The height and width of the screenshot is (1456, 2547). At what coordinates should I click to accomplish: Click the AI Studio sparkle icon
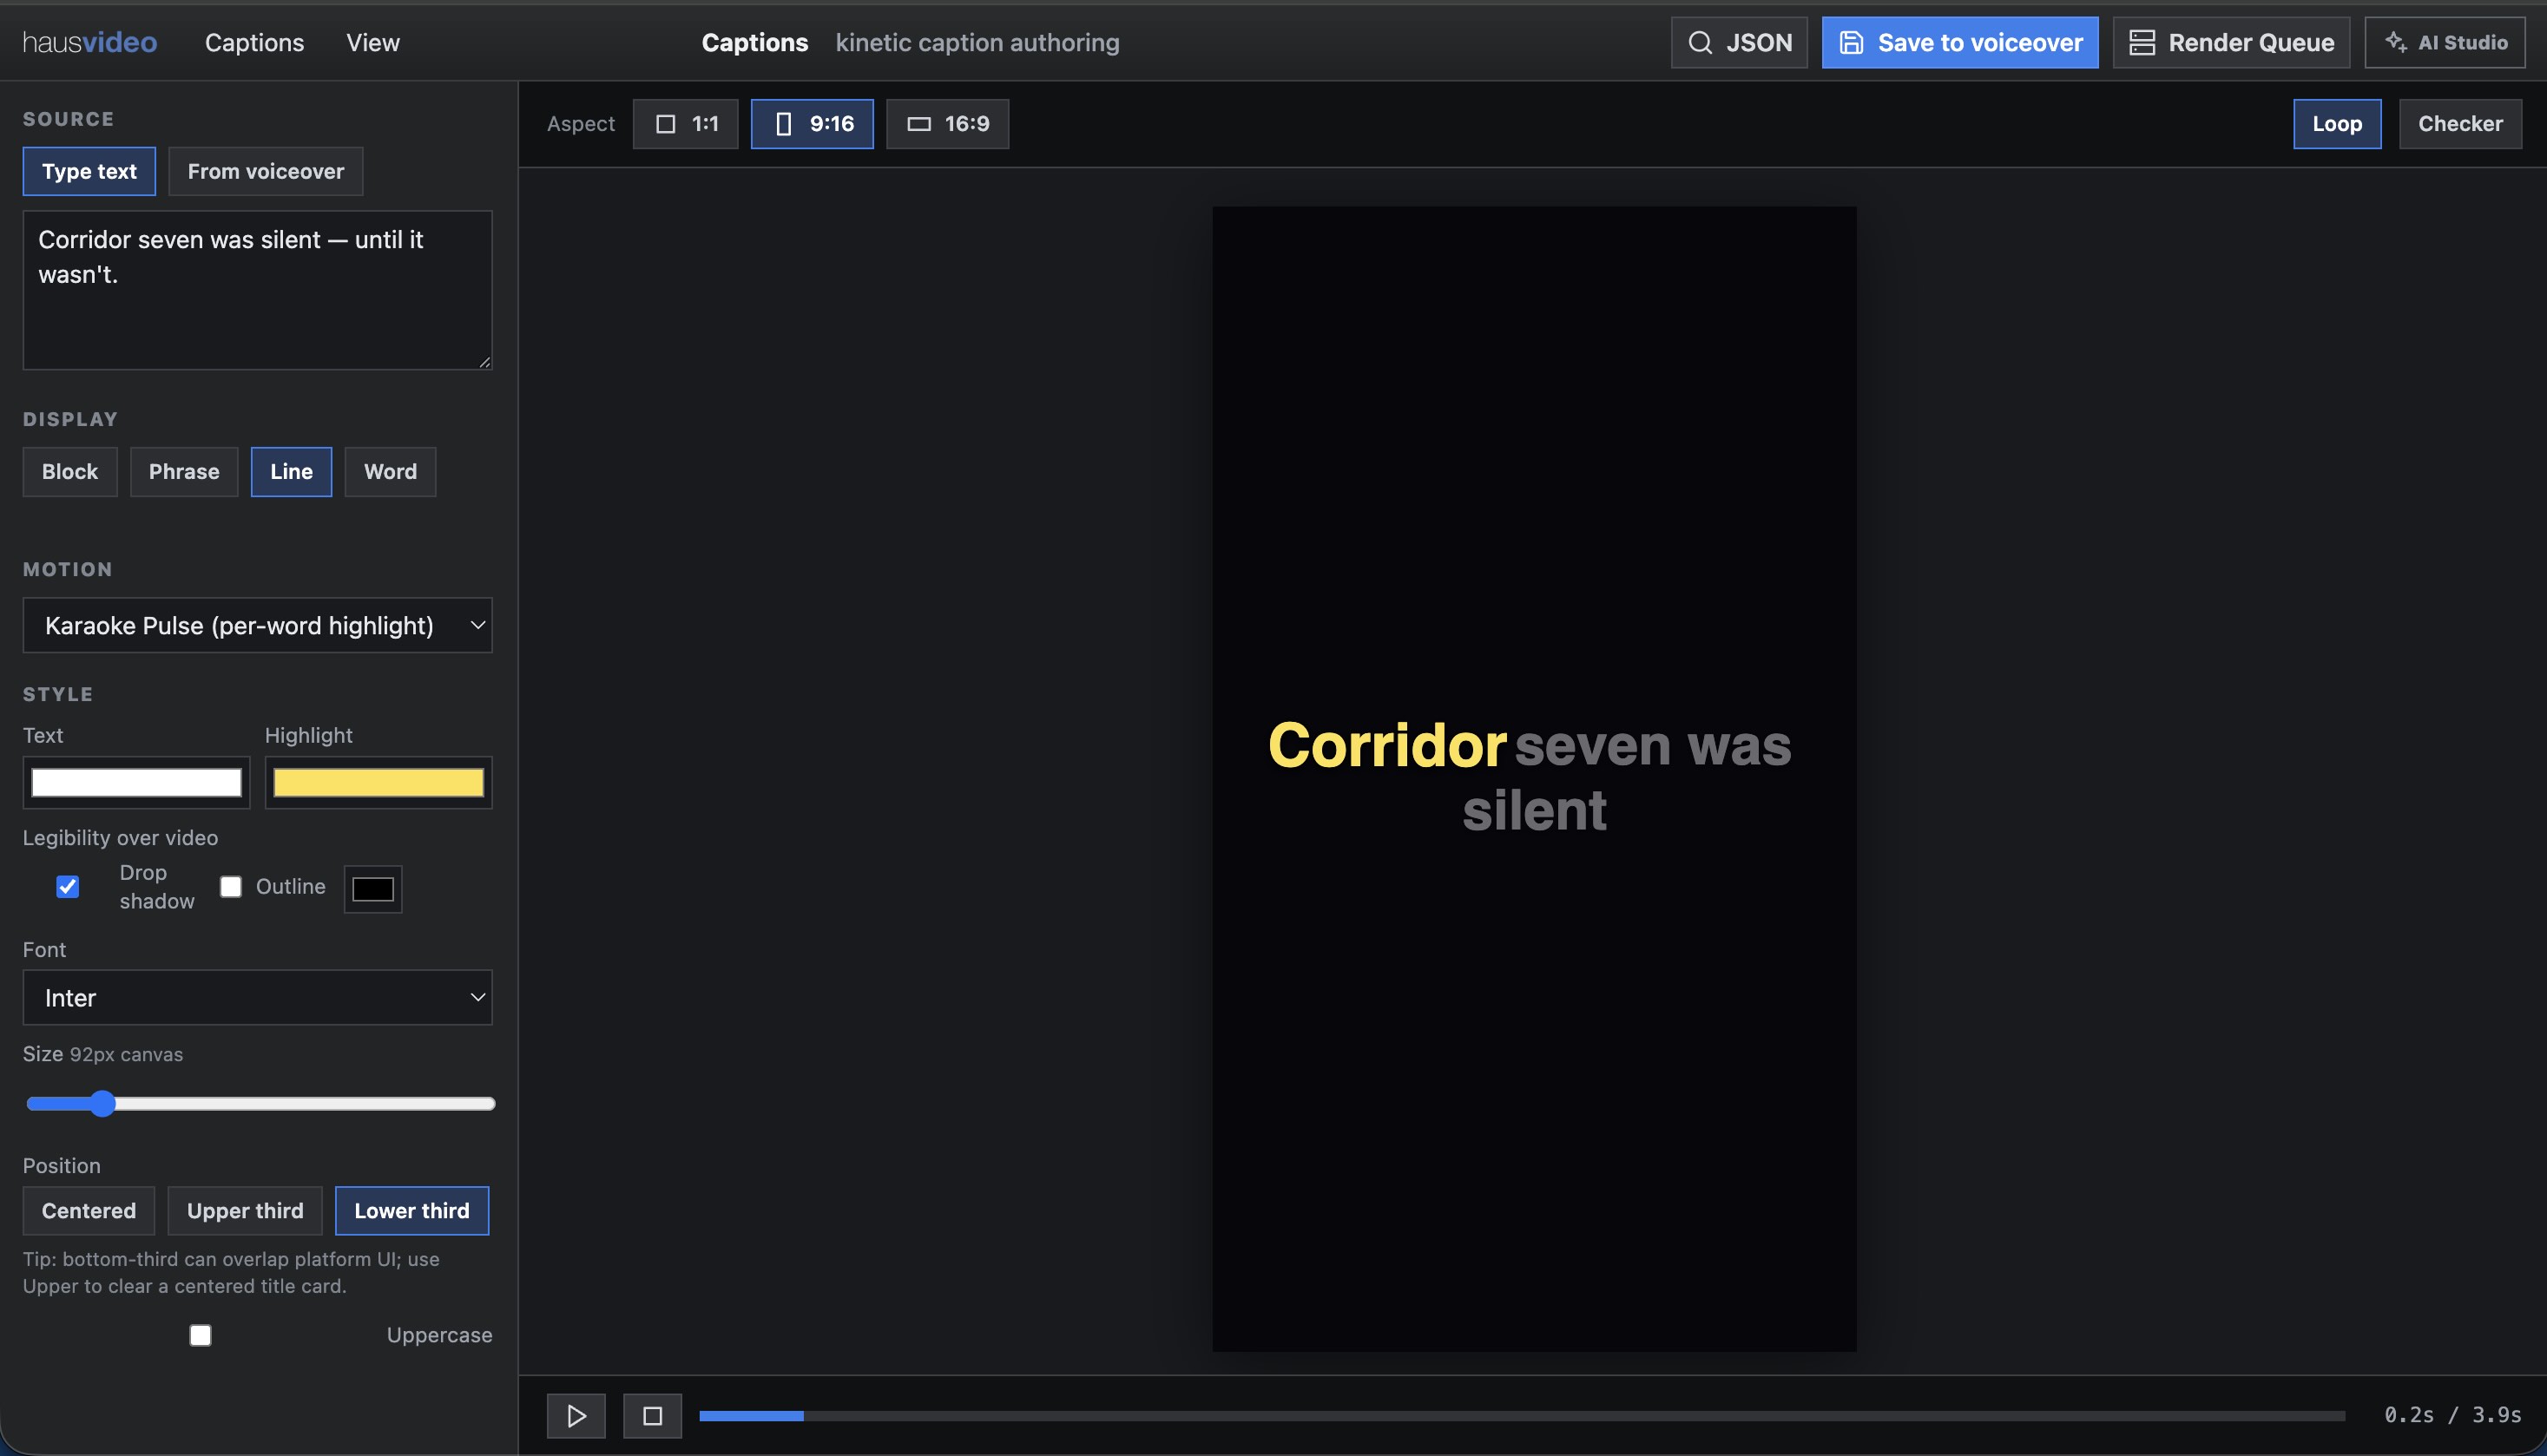coord(2395,42)
